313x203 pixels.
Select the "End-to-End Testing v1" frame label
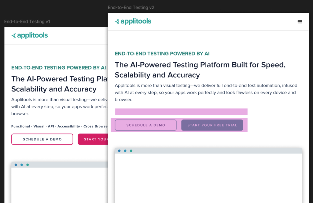coord(27,22)
